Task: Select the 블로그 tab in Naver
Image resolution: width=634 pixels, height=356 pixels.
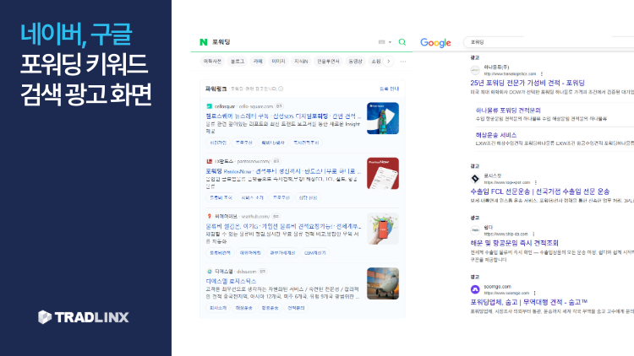Action: [238, 62]
